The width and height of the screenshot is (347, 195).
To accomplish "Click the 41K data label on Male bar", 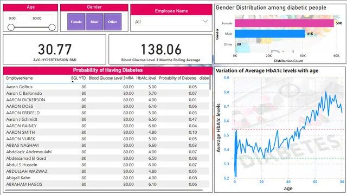I will 310,34.
